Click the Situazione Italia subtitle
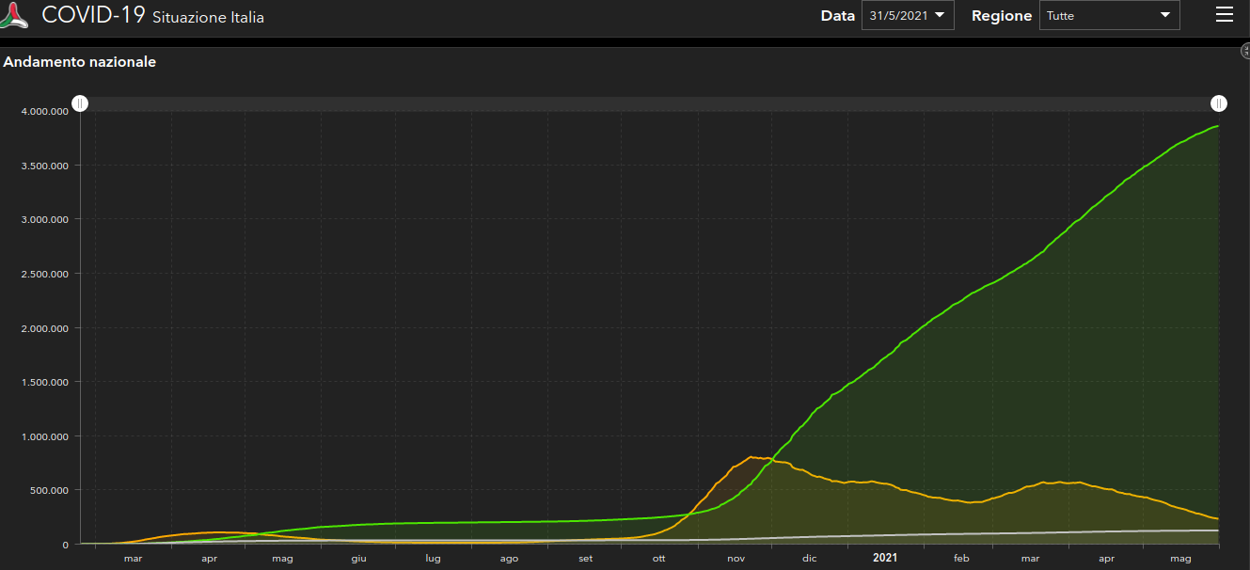The height and width of the screenshot is (570, 1250). (208, 17)
